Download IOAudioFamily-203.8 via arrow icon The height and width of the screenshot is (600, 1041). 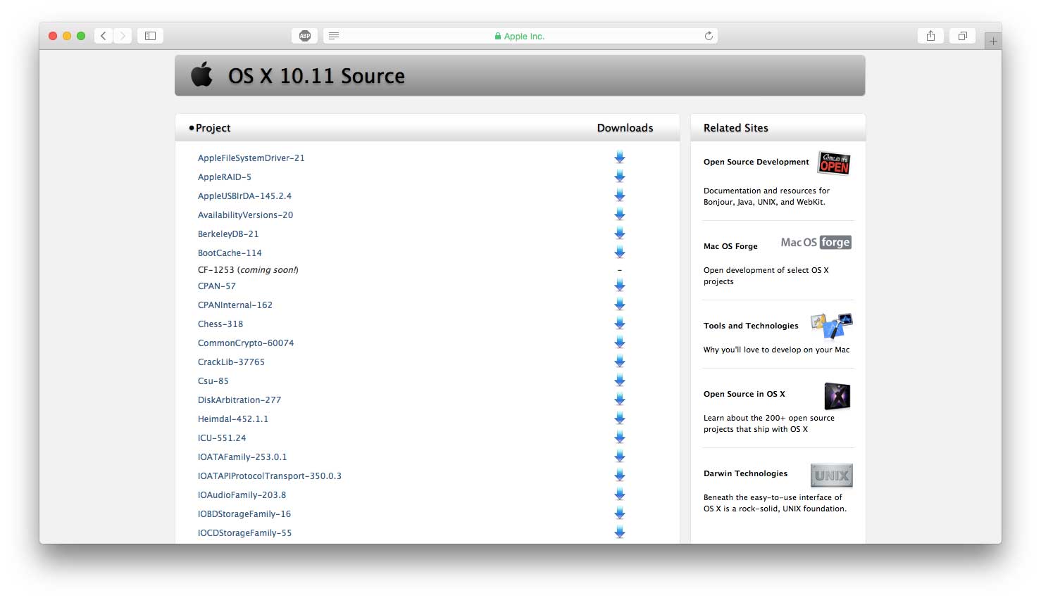tap(620, 494)
